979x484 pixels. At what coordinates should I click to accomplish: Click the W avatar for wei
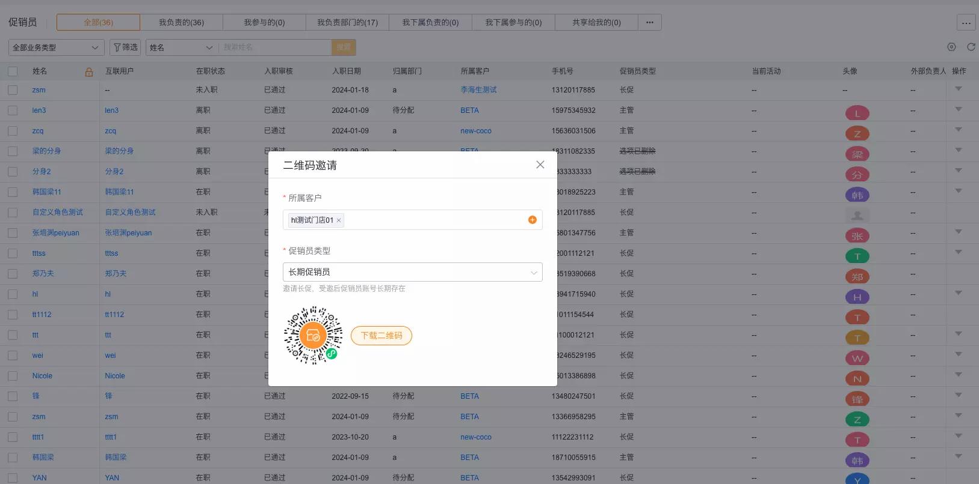tap(857, 358)
